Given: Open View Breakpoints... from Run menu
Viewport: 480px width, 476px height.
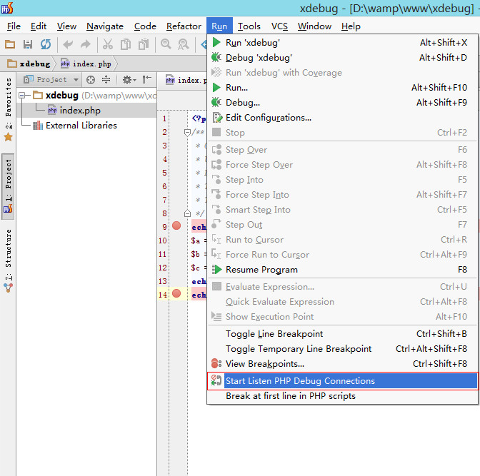Looking at the screenshot, I should tap(343, 364).
